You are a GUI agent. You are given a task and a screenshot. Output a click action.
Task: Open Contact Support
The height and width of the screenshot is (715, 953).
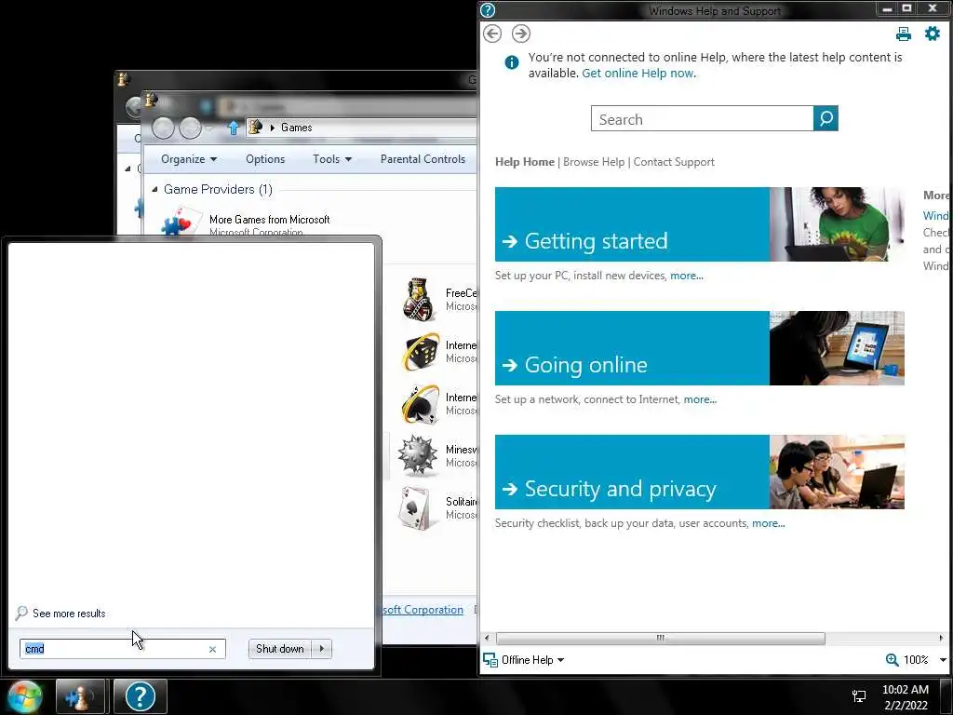tap(674, 162)
